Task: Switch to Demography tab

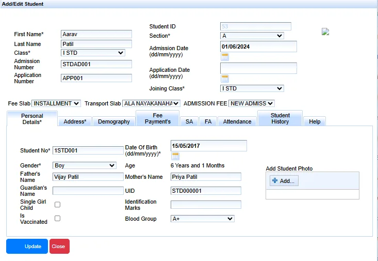Action: coord(114,121)
